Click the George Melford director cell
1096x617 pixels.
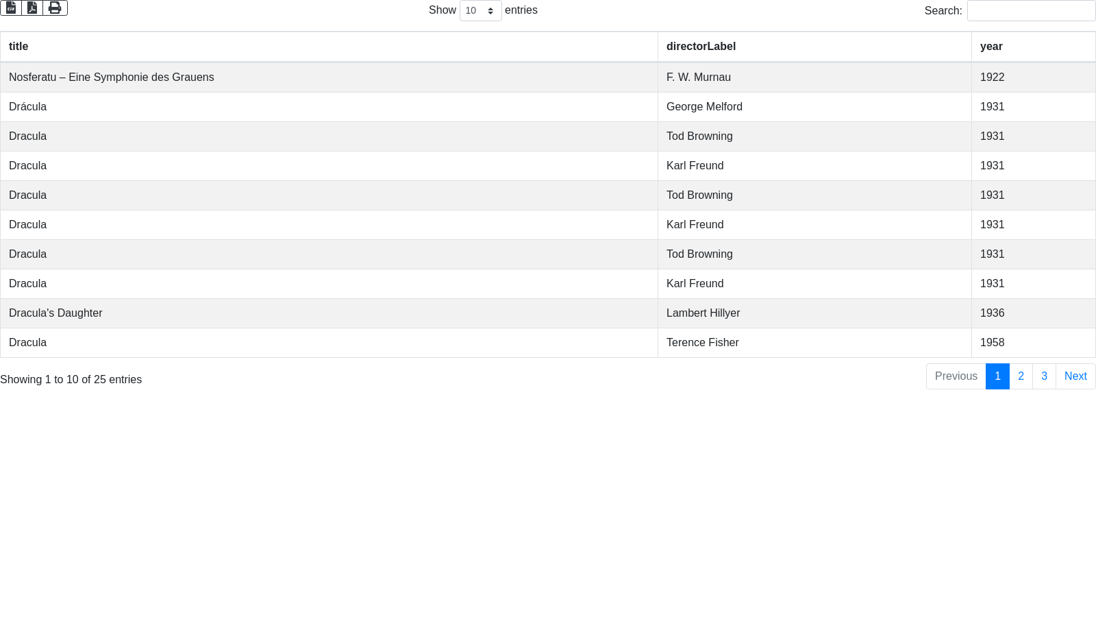(x=704, y=107)
